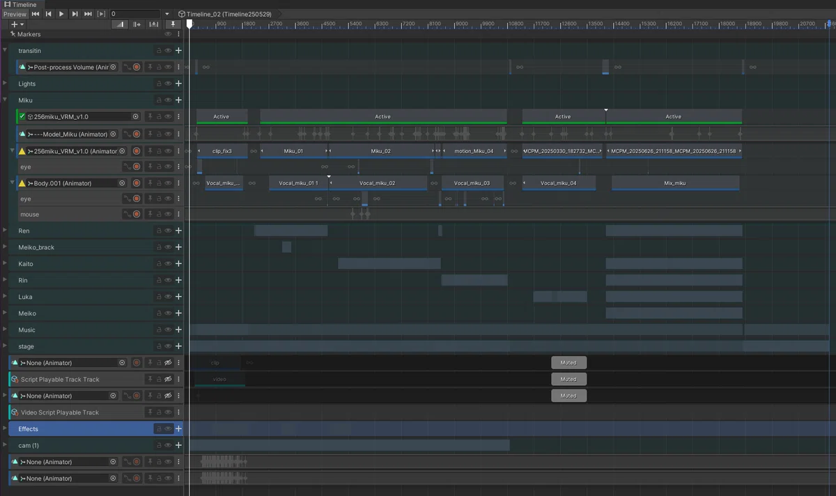Viewport: 836px width, 496px height.
Task: Collapse the transitin group
Action: pyautogui.click(x=5, y=51)
